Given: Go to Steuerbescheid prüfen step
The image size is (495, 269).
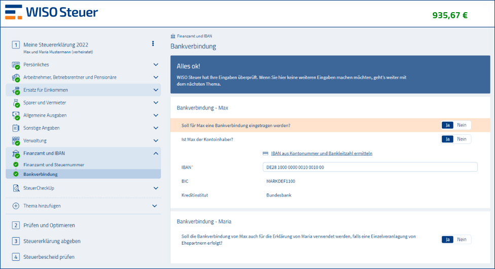Looking at the screenshot, I should click(x=49, y=257).
